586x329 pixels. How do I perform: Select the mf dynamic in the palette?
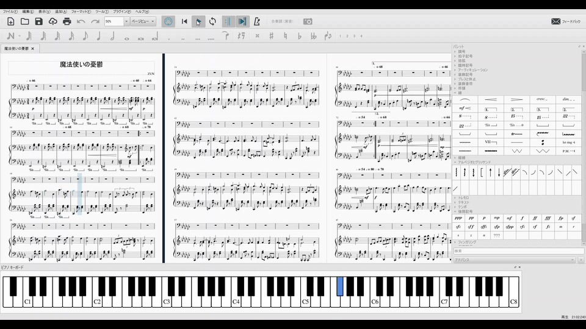point(509,218)
